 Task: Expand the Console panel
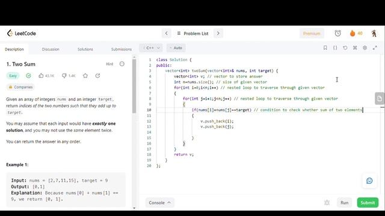pyautogui.click(x=160, y=203)
